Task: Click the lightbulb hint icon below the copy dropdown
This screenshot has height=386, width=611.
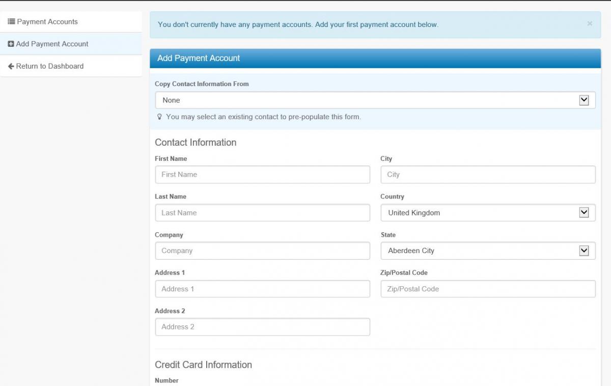Action: [x=160, y=117]
